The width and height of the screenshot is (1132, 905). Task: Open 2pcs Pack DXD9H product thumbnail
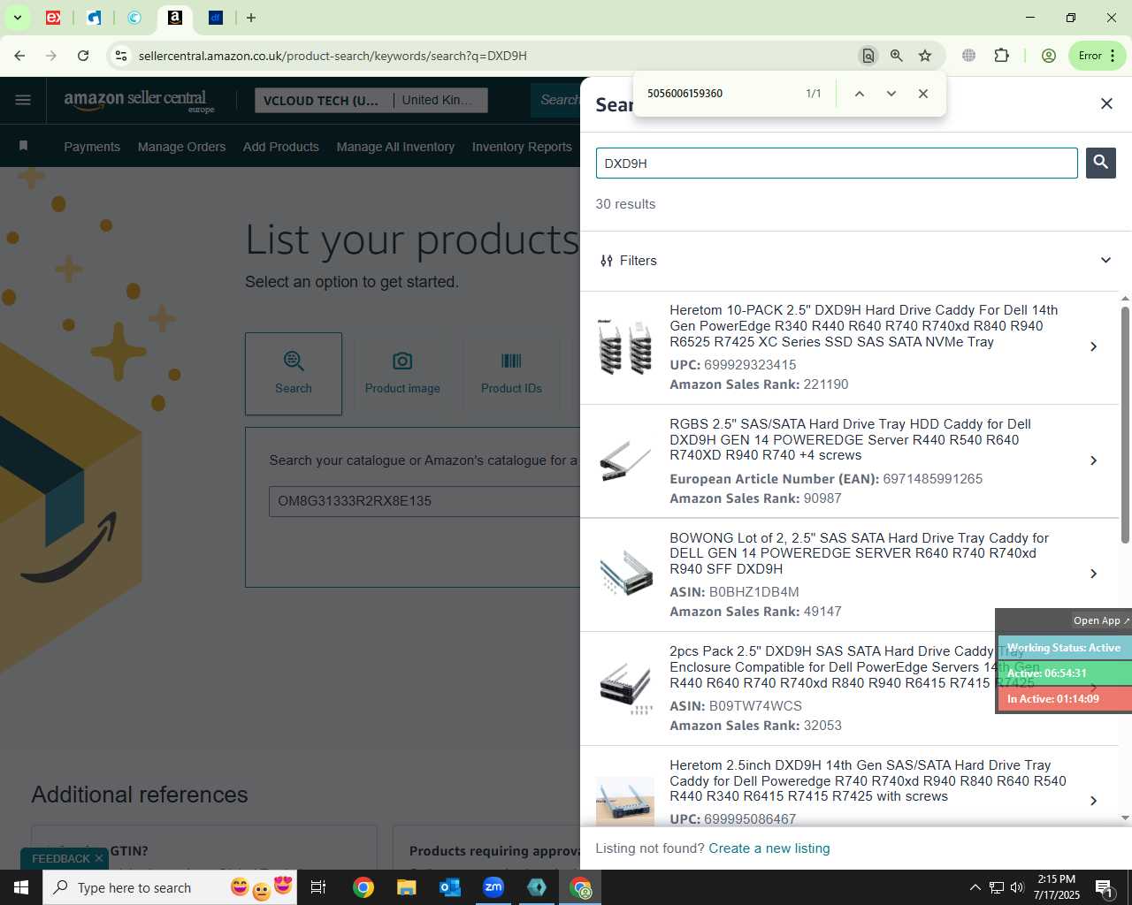pyautogui.click(x=625, y=688)
